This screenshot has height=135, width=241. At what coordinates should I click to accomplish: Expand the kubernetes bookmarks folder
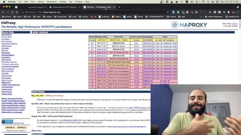click(60, 16)
